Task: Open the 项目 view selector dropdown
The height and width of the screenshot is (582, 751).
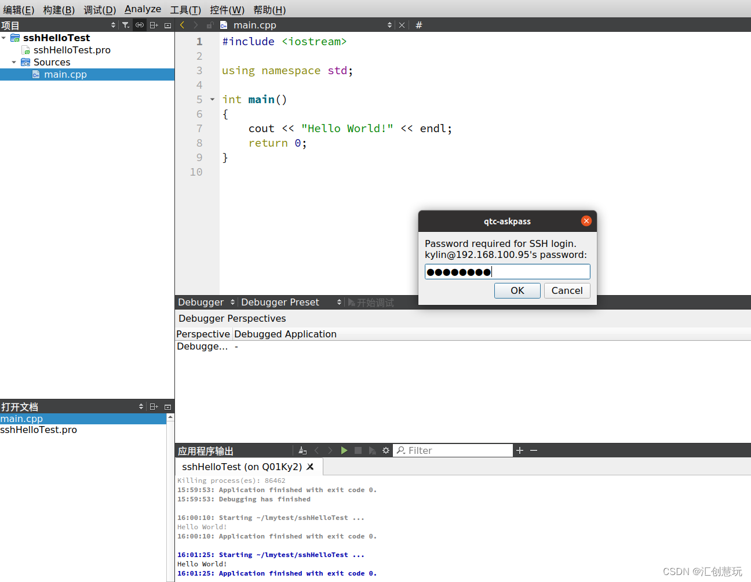Action: pyautogui.click(x=113, y=25)
